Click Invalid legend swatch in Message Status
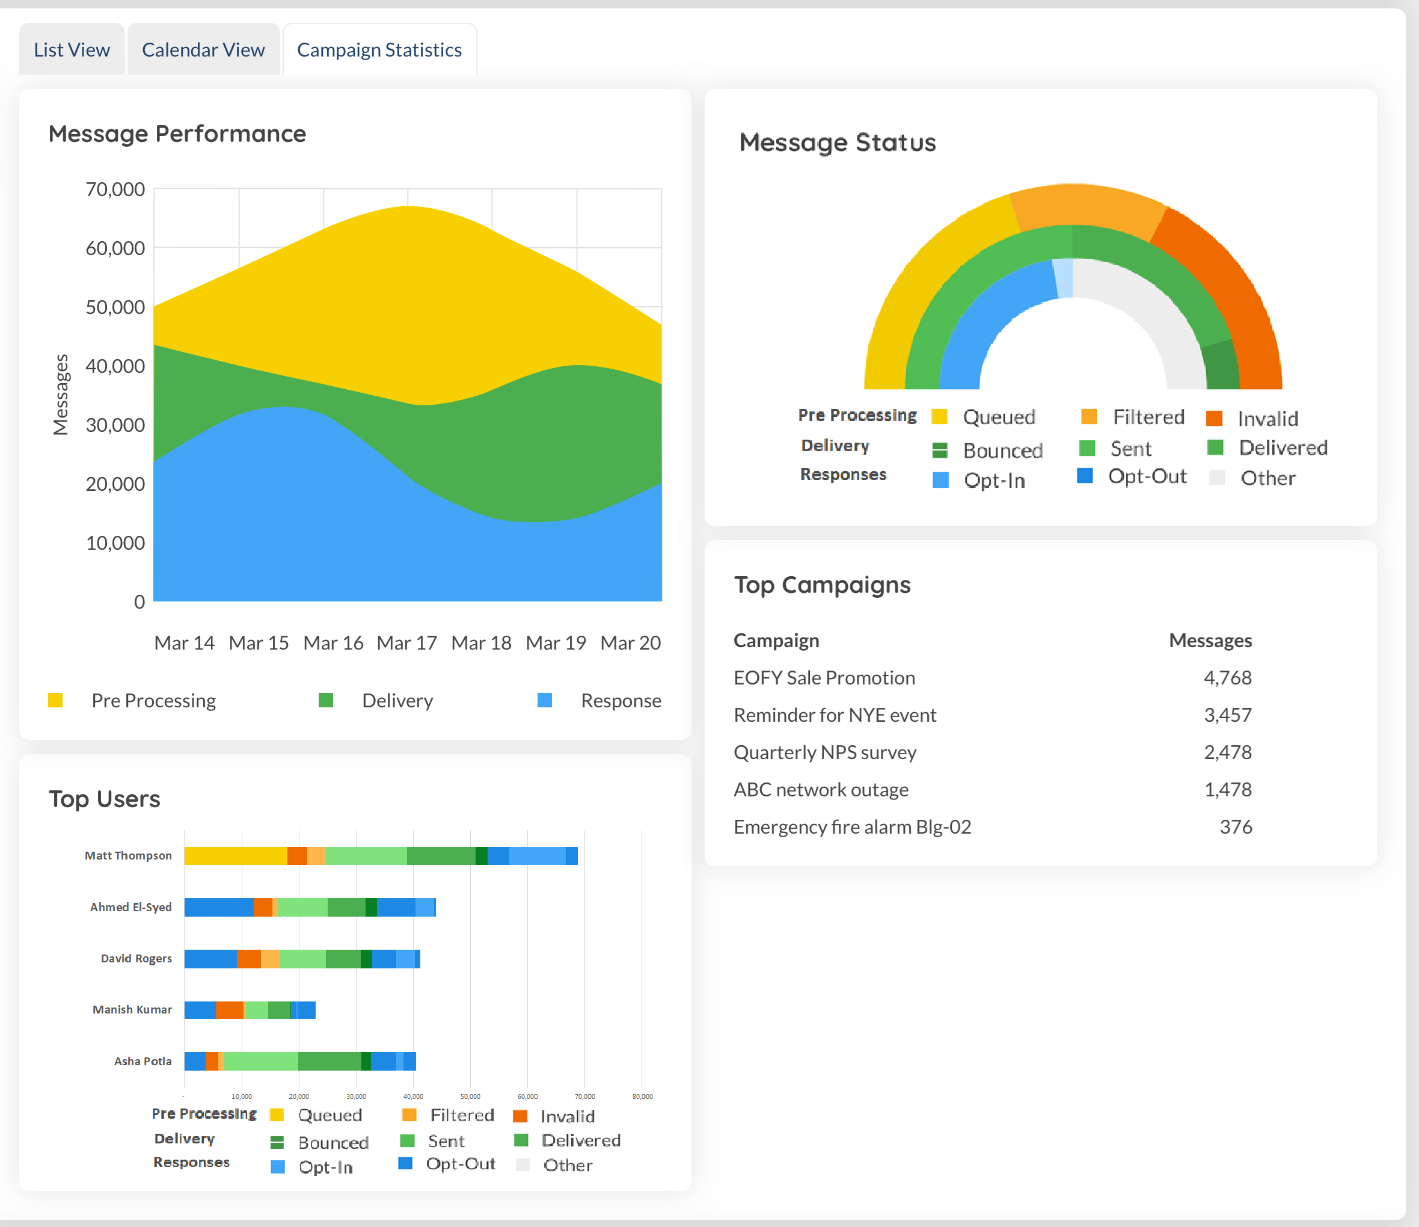The width and height of the screenshot is (1419, 1227). 1214,418
